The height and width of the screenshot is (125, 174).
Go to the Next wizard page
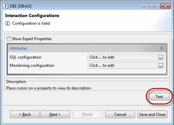pyautogui.click(x=55, y=114)
